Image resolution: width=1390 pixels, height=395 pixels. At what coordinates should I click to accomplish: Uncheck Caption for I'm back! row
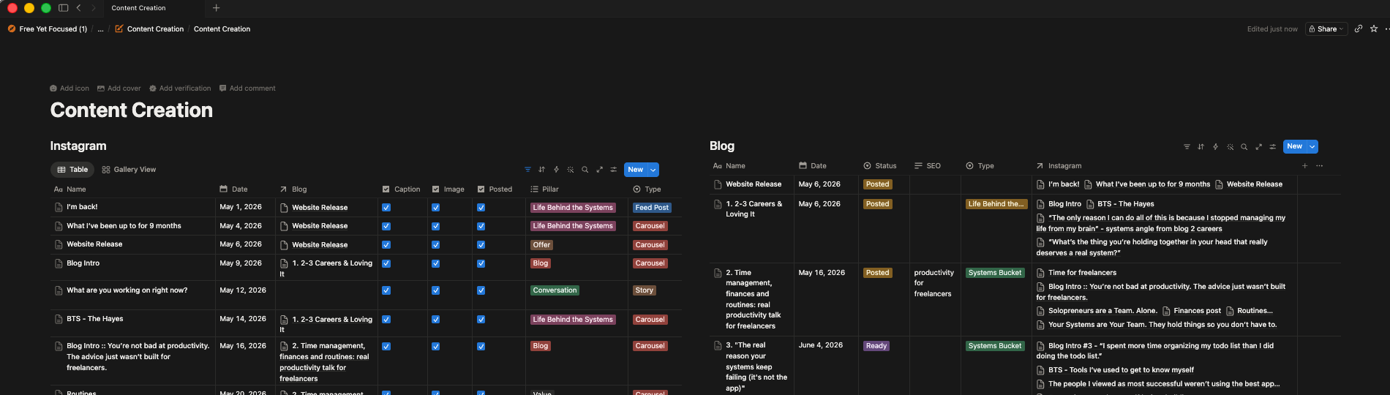coord(386,208)
